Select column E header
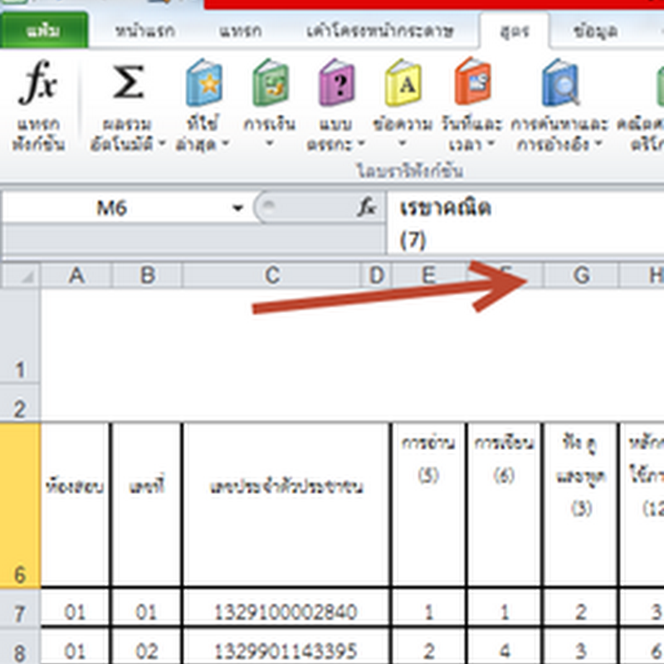Screen dimensions: 664x664 428,276
